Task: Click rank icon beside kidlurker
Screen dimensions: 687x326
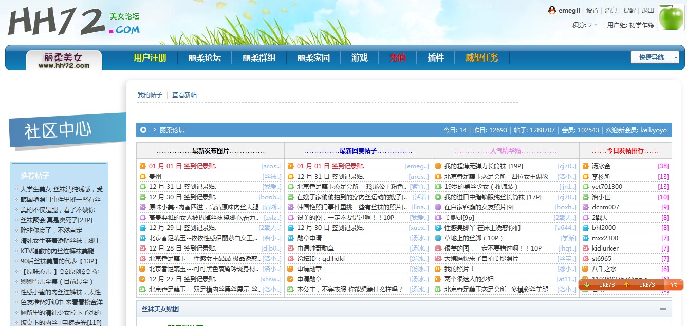Action: 586,248
